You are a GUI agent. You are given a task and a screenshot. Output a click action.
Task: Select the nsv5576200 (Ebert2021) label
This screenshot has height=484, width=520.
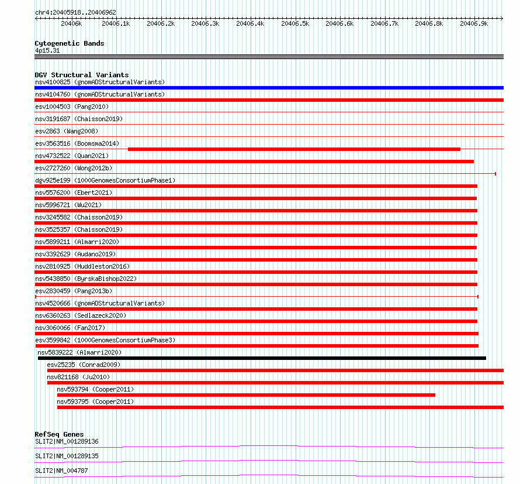74,193
